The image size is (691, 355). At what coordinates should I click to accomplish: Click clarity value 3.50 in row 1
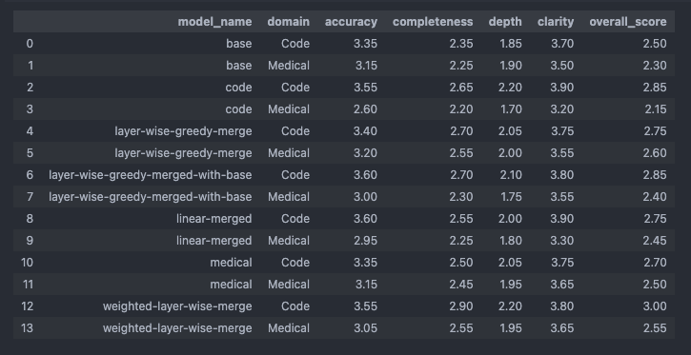point(561,66)
